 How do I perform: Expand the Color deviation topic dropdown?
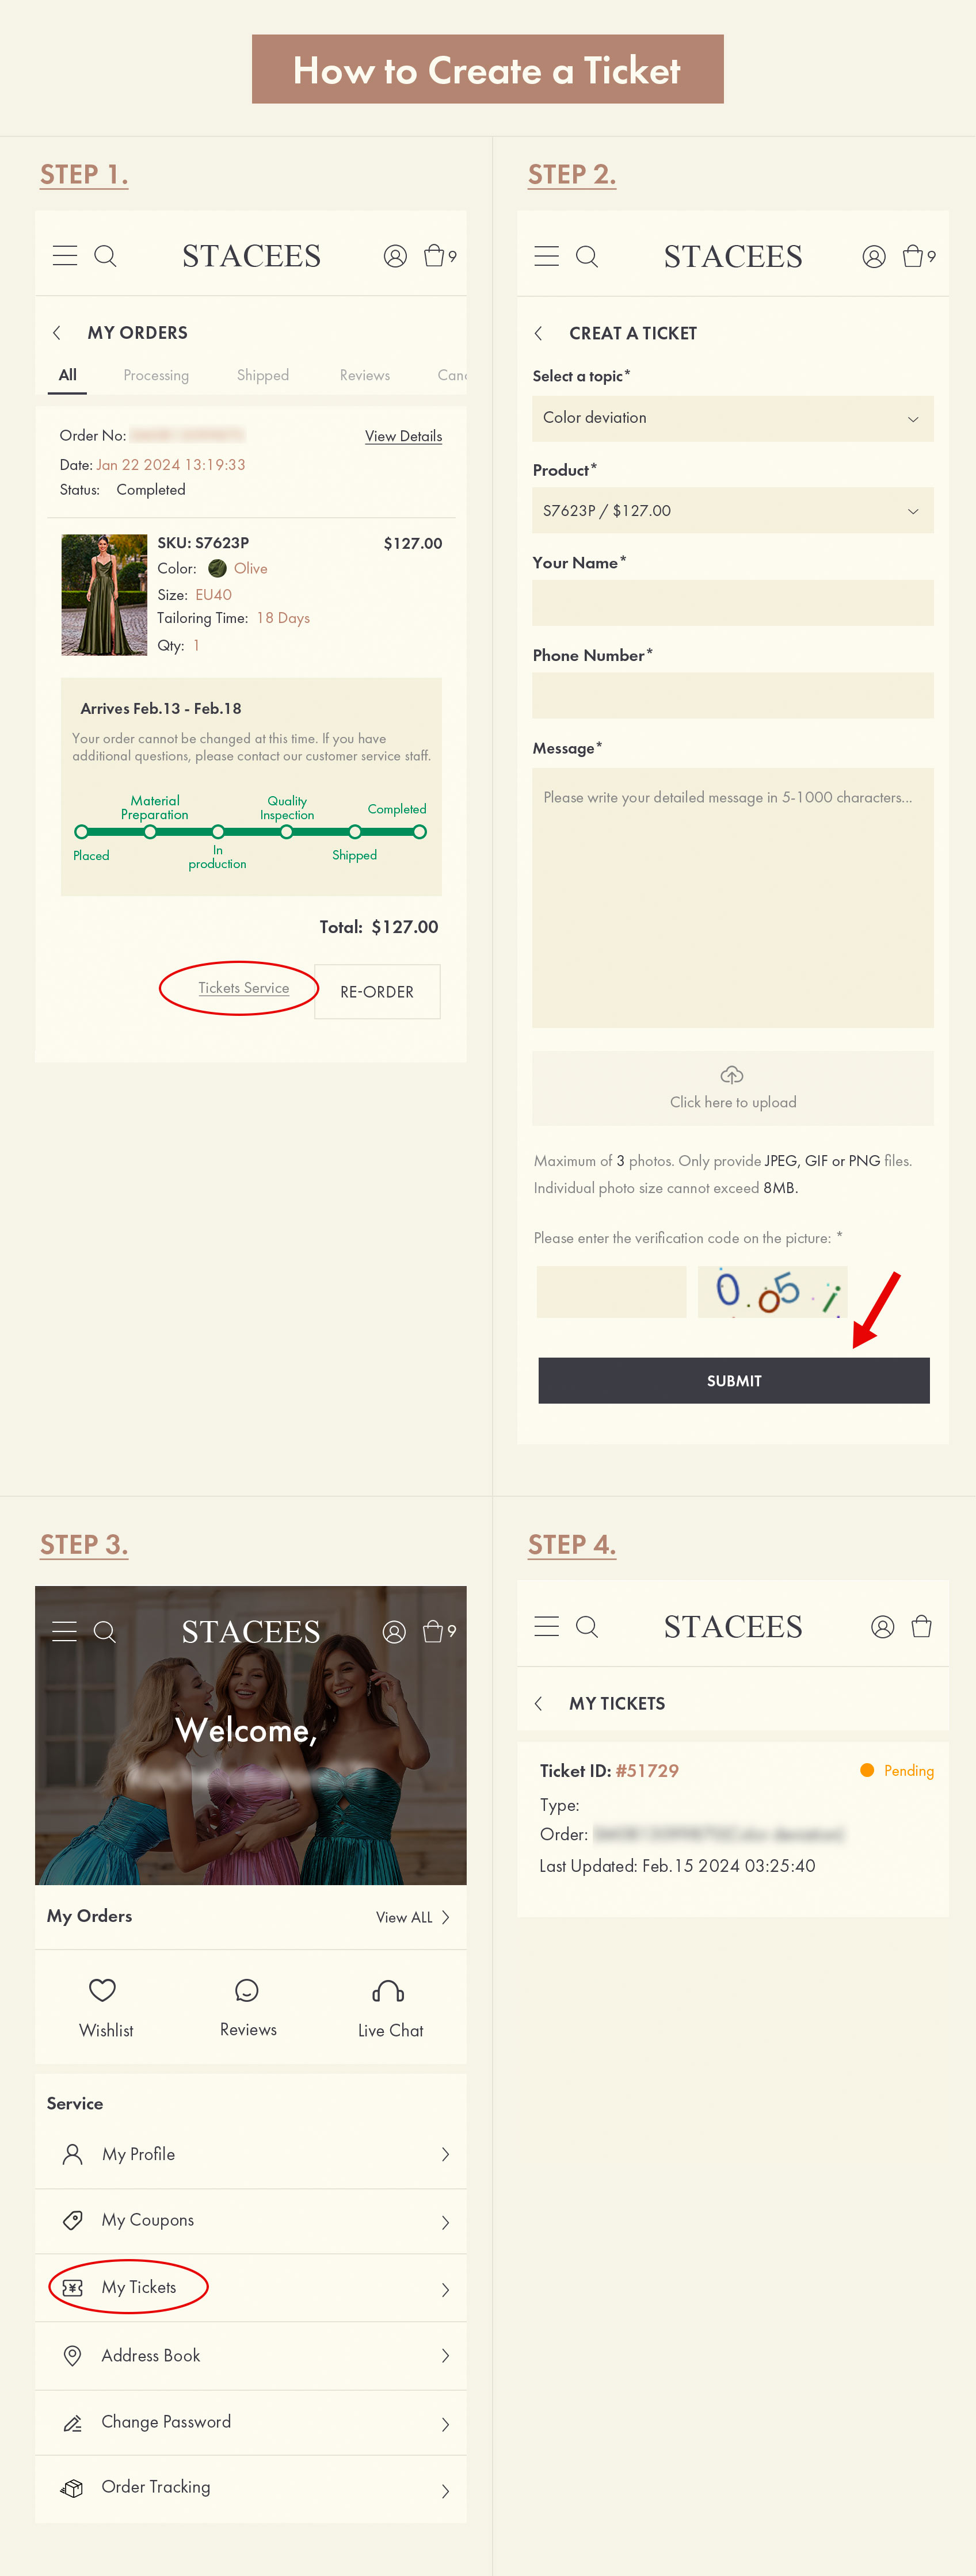point(733,418)
